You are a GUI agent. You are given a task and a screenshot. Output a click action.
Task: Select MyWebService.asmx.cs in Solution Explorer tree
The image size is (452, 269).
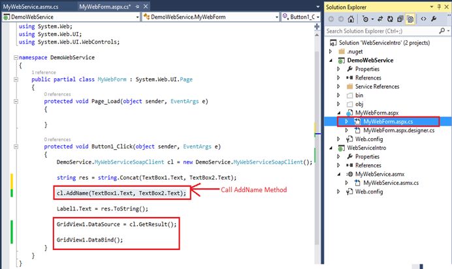coord(391,183)
